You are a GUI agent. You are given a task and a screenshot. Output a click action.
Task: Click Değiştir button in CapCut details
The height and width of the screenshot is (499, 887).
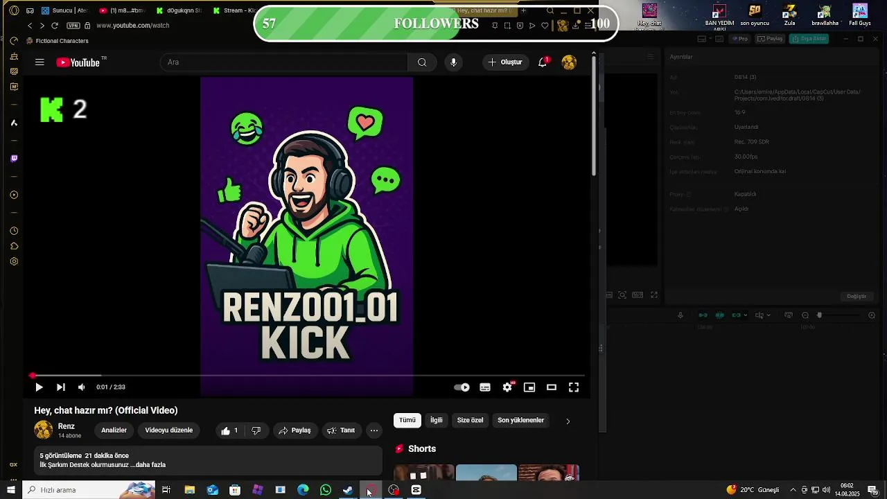point(857,297)
